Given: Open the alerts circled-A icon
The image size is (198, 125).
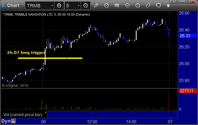Looking at the screenshot, I should point(138,5).
